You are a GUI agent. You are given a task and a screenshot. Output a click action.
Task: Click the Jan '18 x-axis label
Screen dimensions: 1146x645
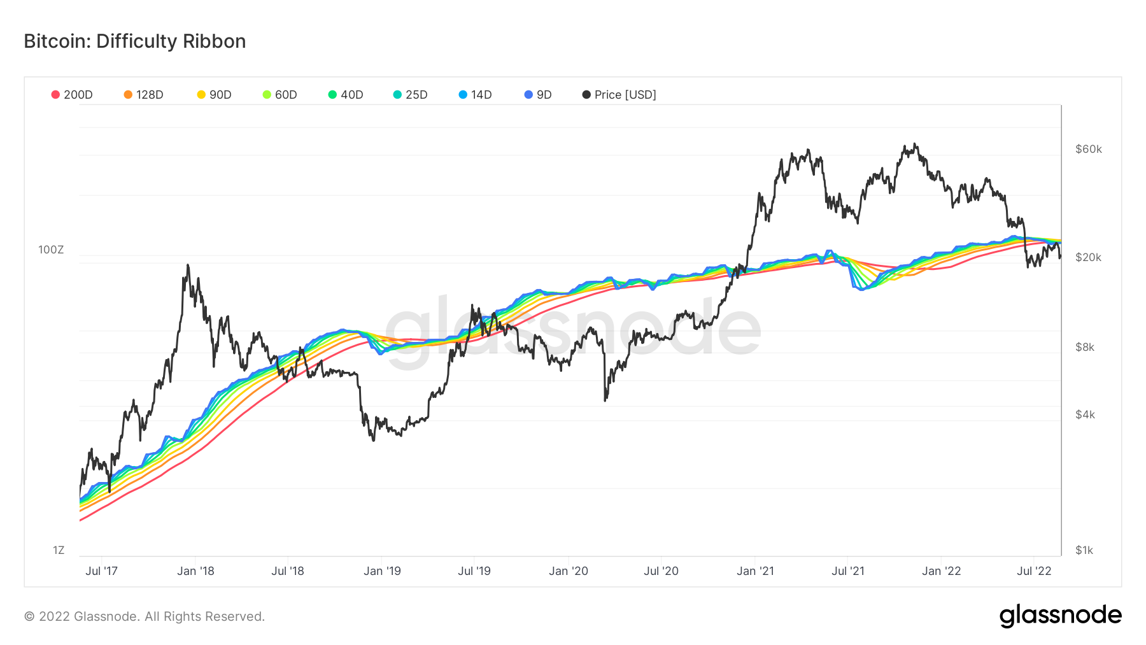click(195, 571)
